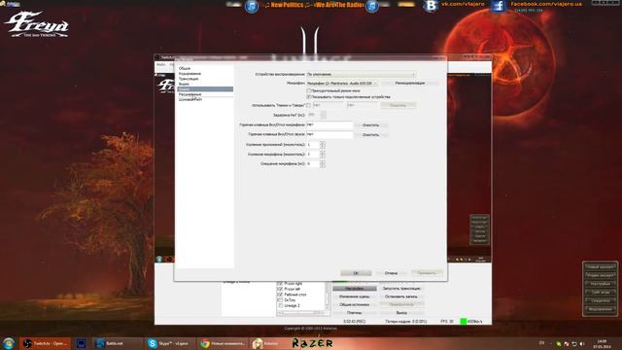622x350 pixels.
Task: Click the blue music note icon right of the track title
Action: coord(372,7)
